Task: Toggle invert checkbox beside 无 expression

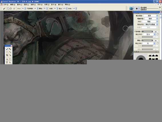Action: coord(158,43)
